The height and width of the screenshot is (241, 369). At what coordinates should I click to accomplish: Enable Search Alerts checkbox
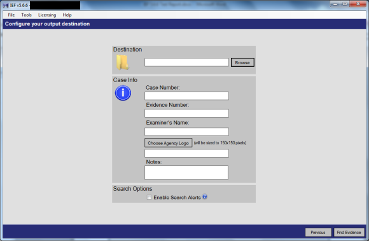click(149, 197)
